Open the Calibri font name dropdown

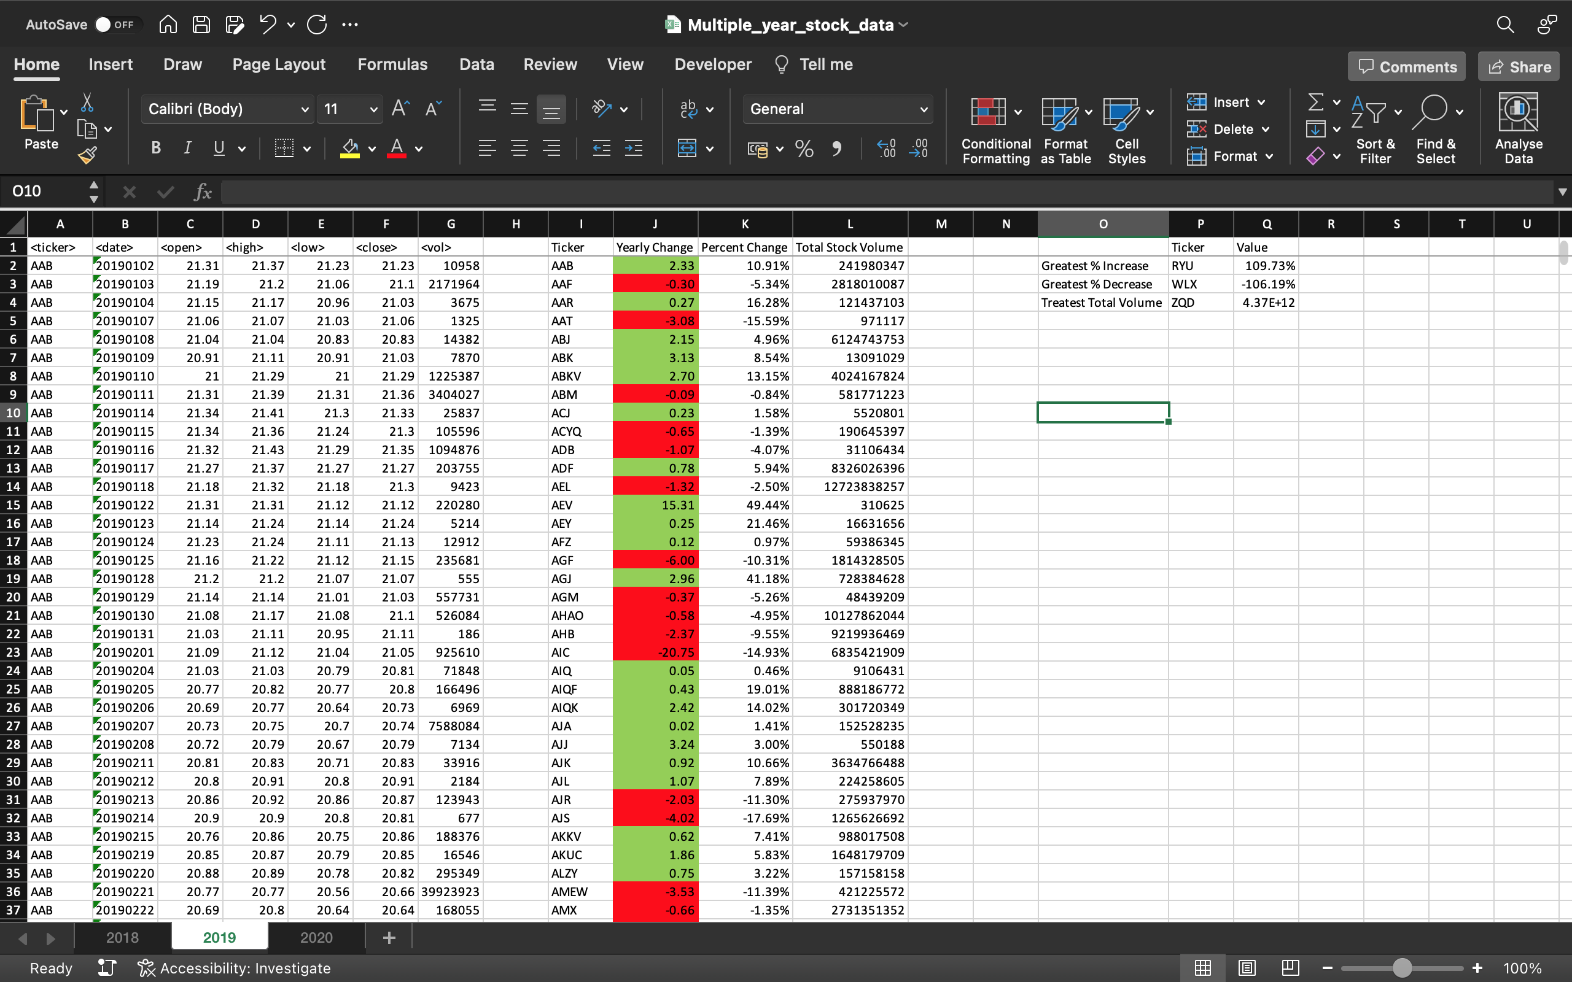304,109
